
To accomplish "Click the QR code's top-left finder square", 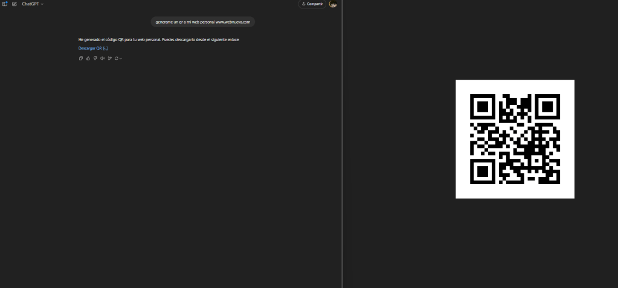I will pyautogui.click(x=483, y=106).
